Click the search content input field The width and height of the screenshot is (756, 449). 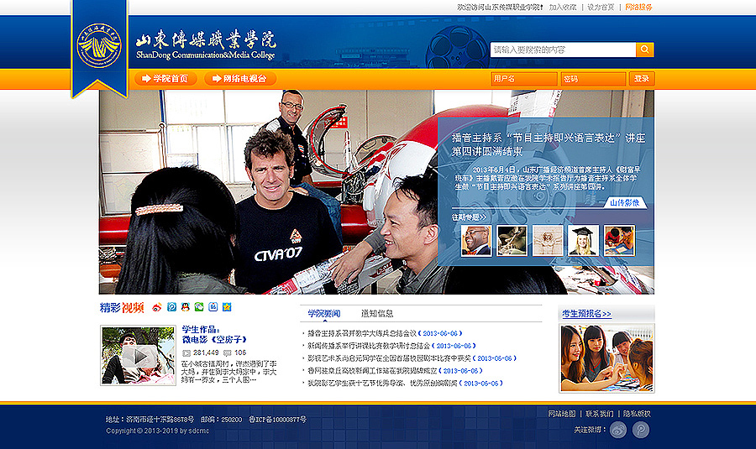click(x=563, y=50)
